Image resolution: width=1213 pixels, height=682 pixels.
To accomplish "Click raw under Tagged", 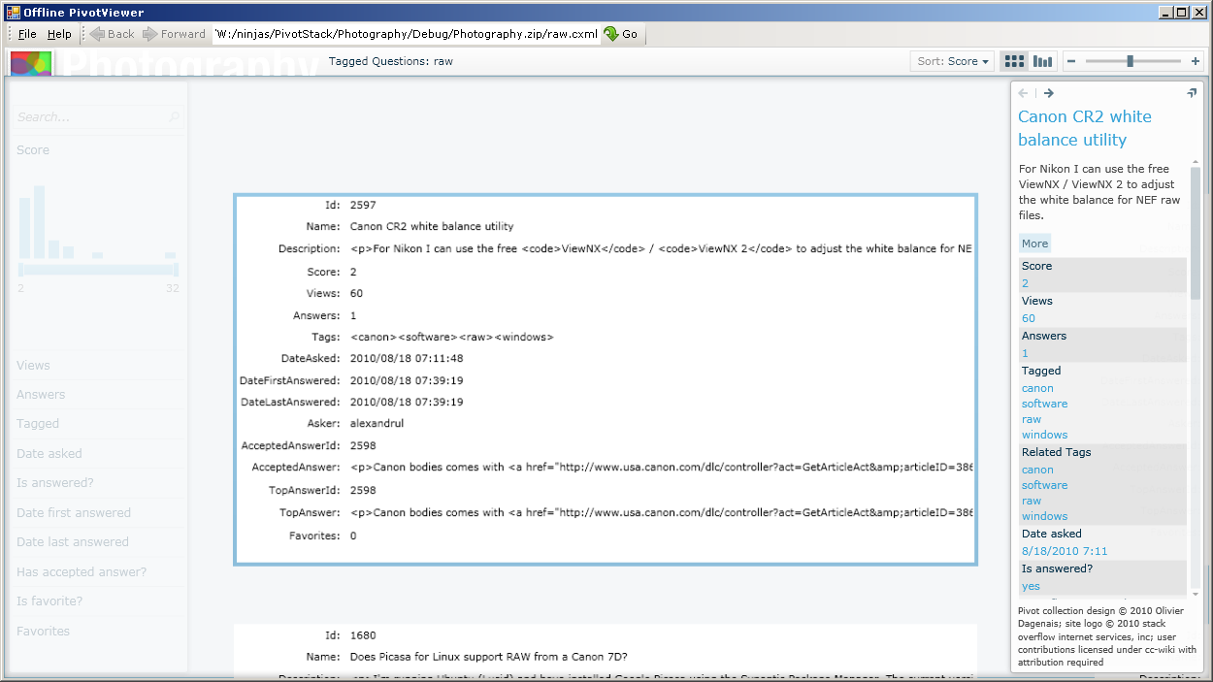I will click(x=1032, y=419).
